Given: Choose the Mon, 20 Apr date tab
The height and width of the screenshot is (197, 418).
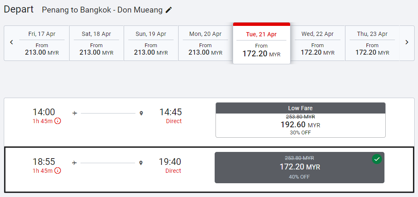Looking at the screenshot, I should coord(205,43).
